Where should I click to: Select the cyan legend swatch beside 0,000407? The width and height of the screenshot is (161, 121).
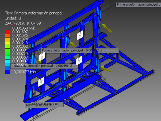pos(7,61)
